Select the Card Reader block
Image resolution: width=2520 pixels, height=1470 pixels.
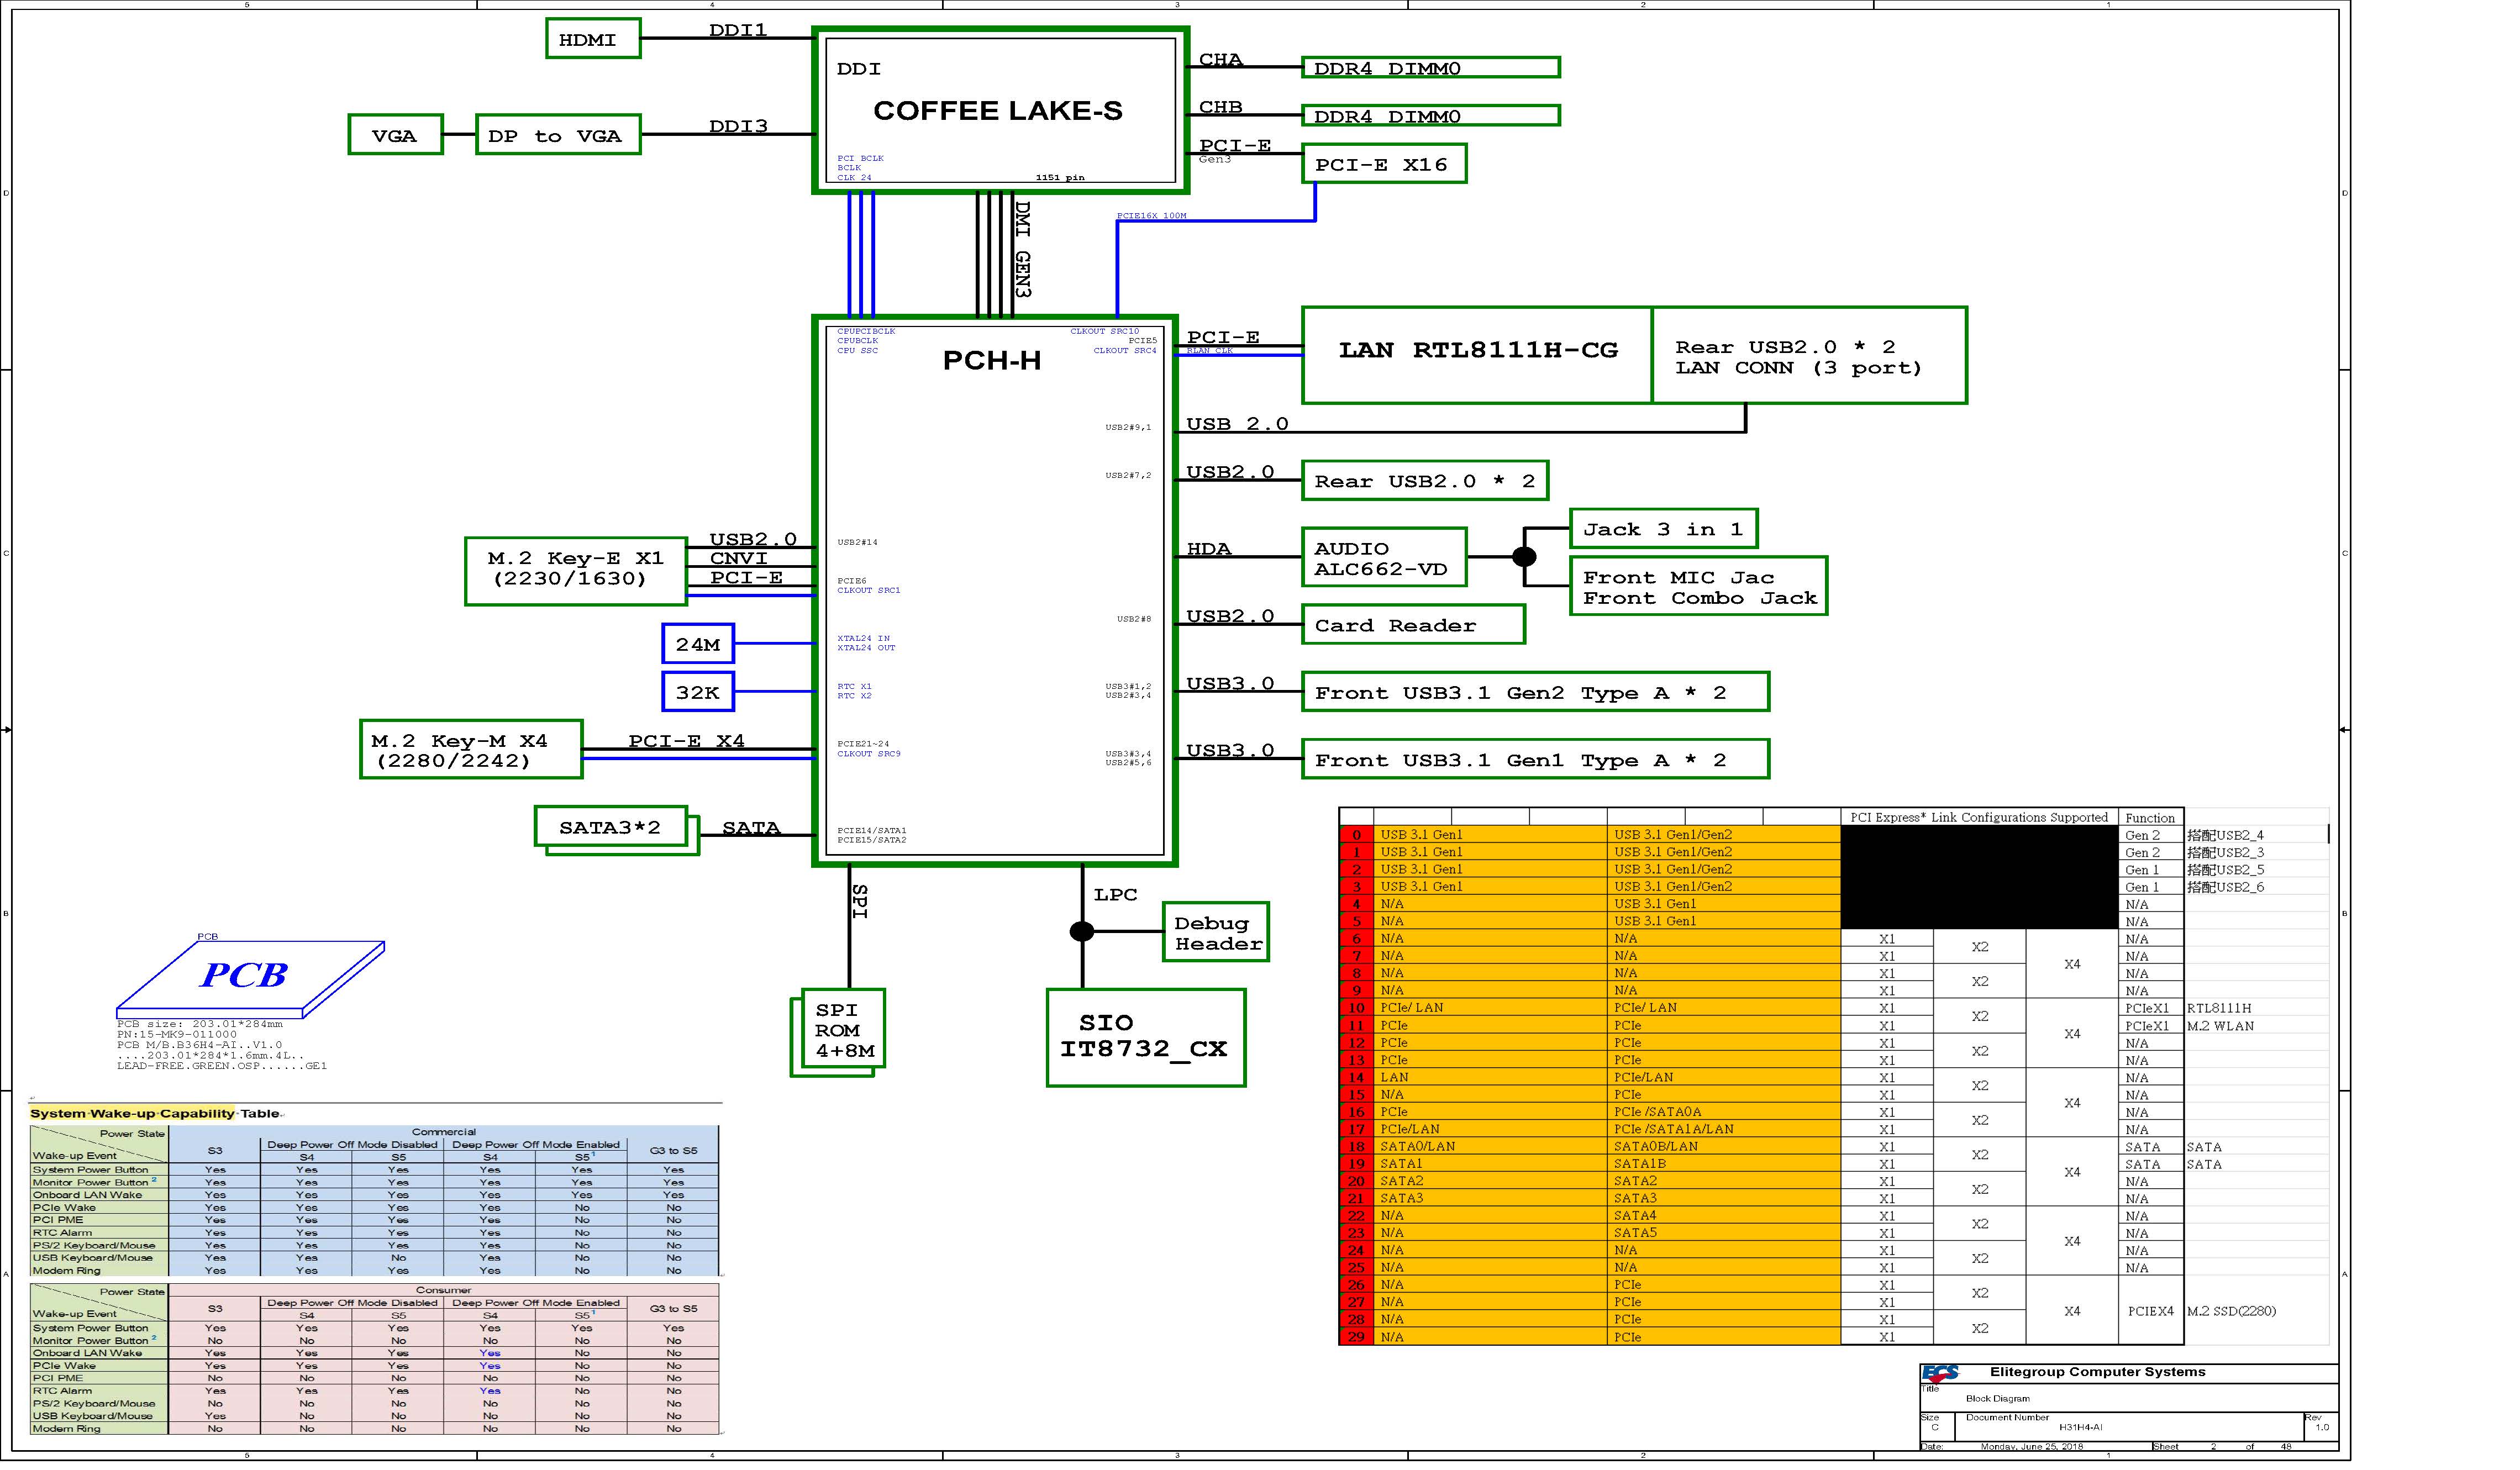(1412, 624)
